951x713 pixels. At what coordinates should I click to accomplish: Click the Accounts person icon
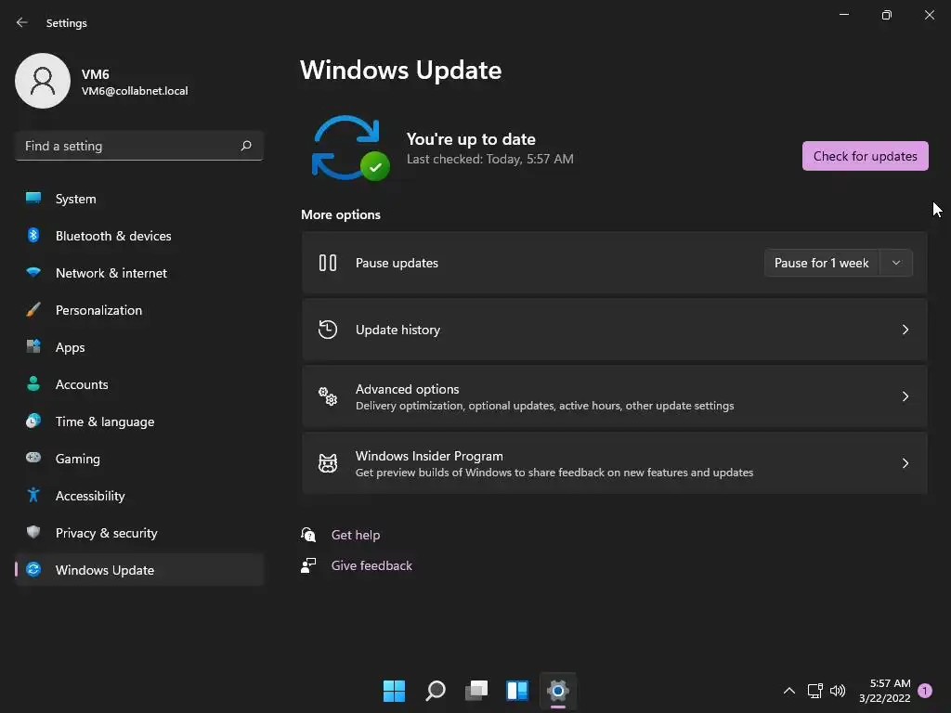[33, 383]
